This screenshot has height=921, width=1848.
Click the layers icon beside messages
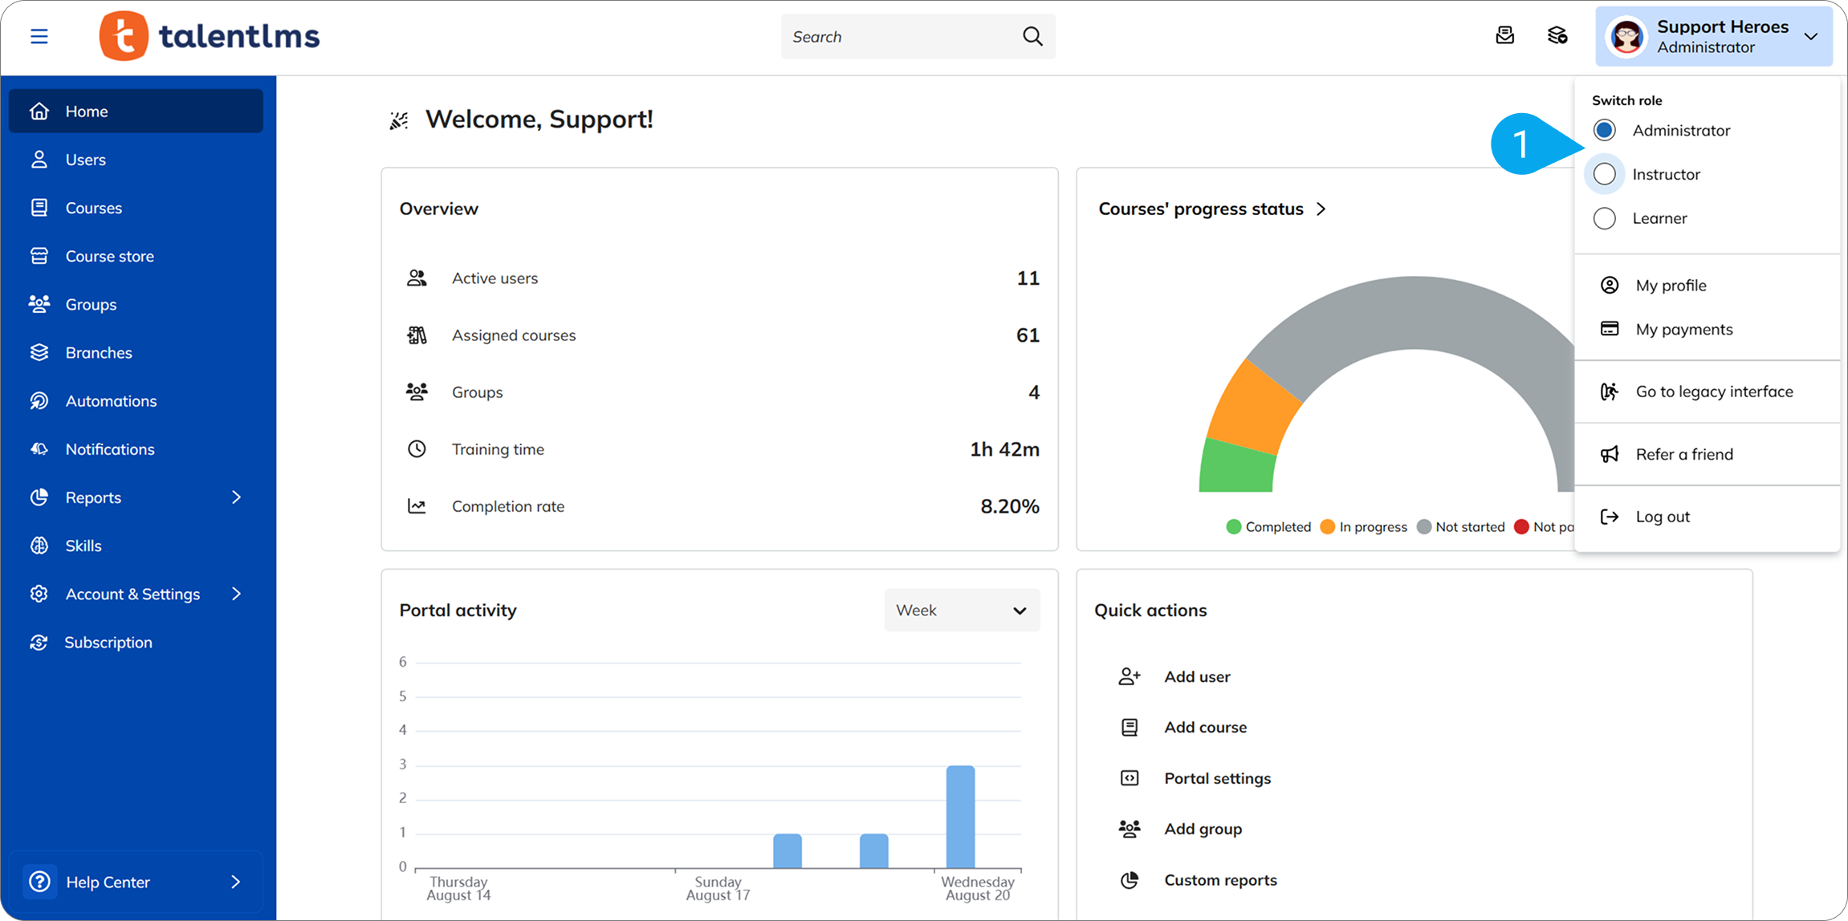point(1557,36)
